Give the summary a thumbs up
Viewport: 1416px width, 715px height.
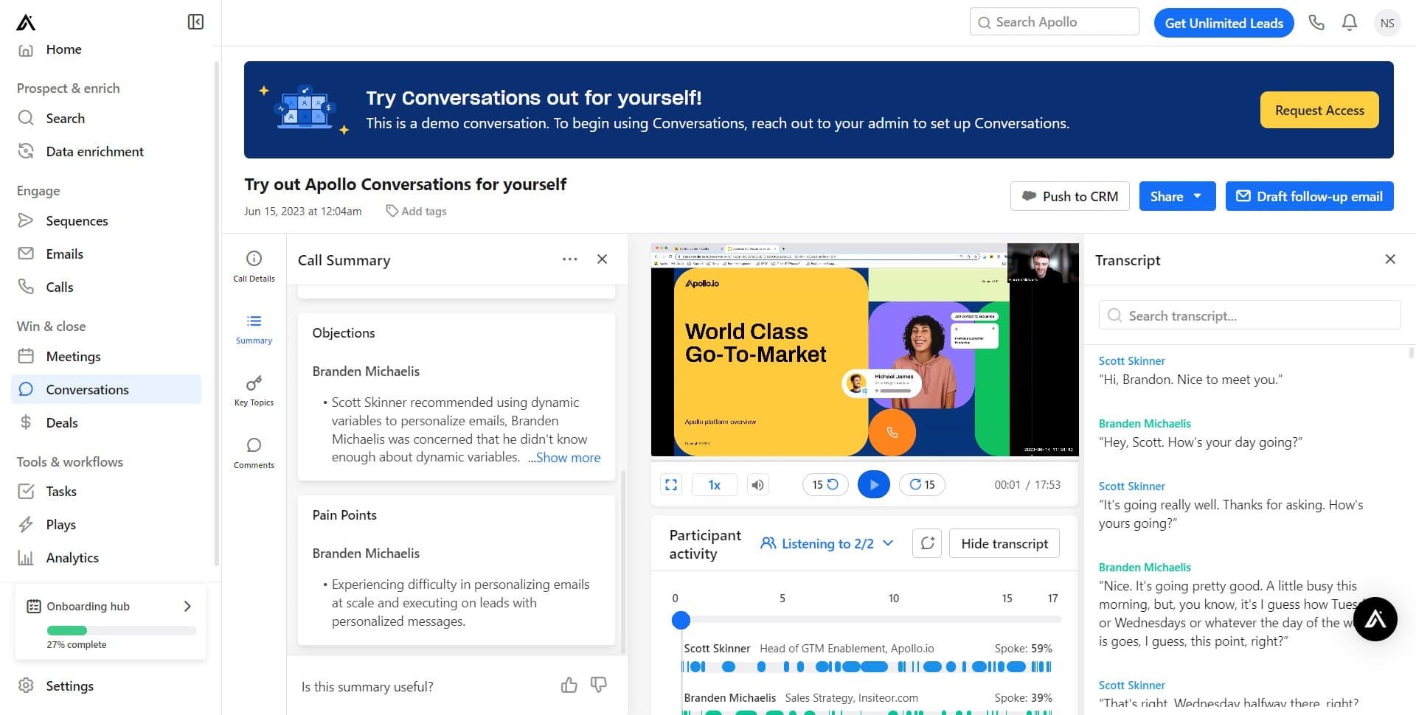[569, 686]
